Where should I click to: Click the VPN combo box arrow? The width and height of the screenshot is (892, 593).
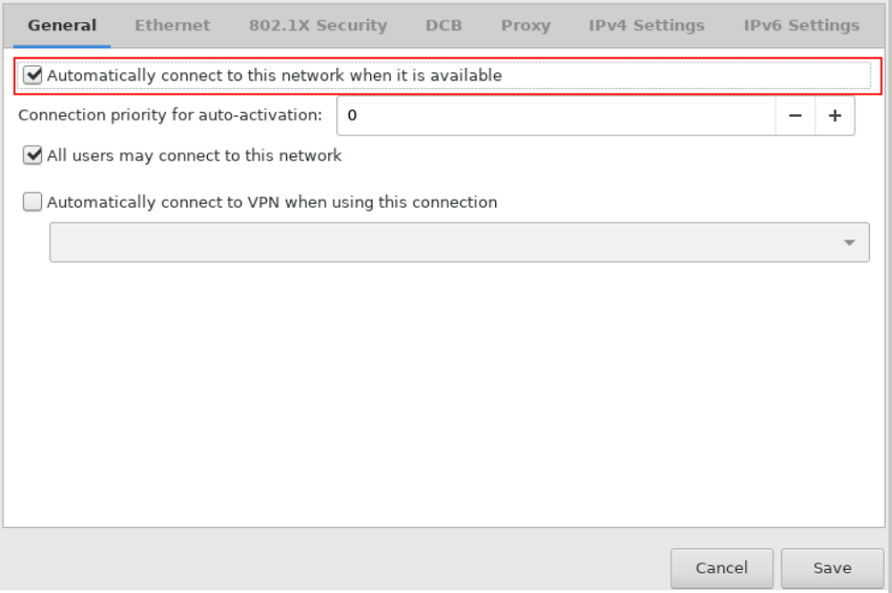pyautogui.click(x=849, y=243)
